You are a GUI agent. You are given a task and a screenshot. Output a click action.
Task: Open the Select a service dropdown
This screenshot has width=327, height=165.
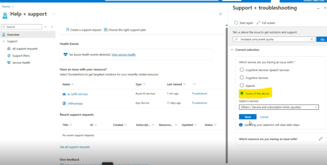tap(279, 107)
